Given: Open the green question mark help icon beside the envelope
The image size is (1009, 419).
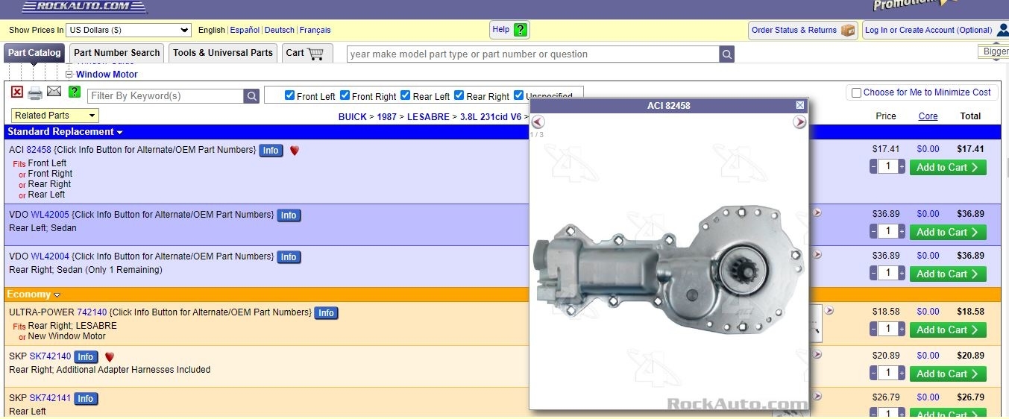Looking at the screenshot, I should pos(75,92).
